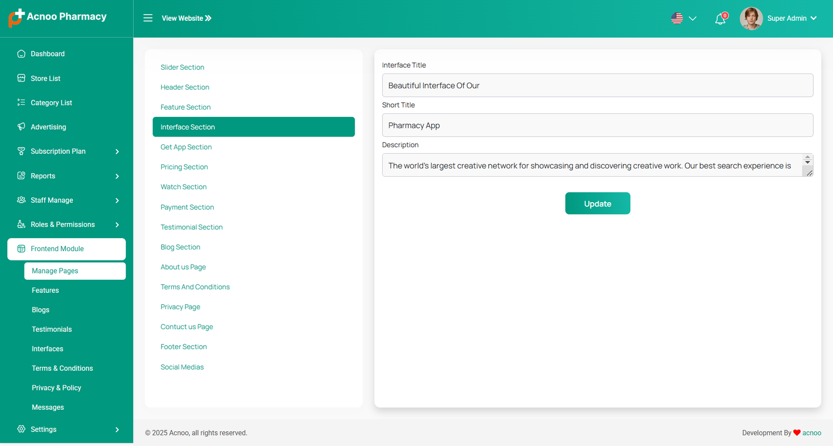Click the Short Title input field
This screenshot has width=833, height=446.
[597, 125]
